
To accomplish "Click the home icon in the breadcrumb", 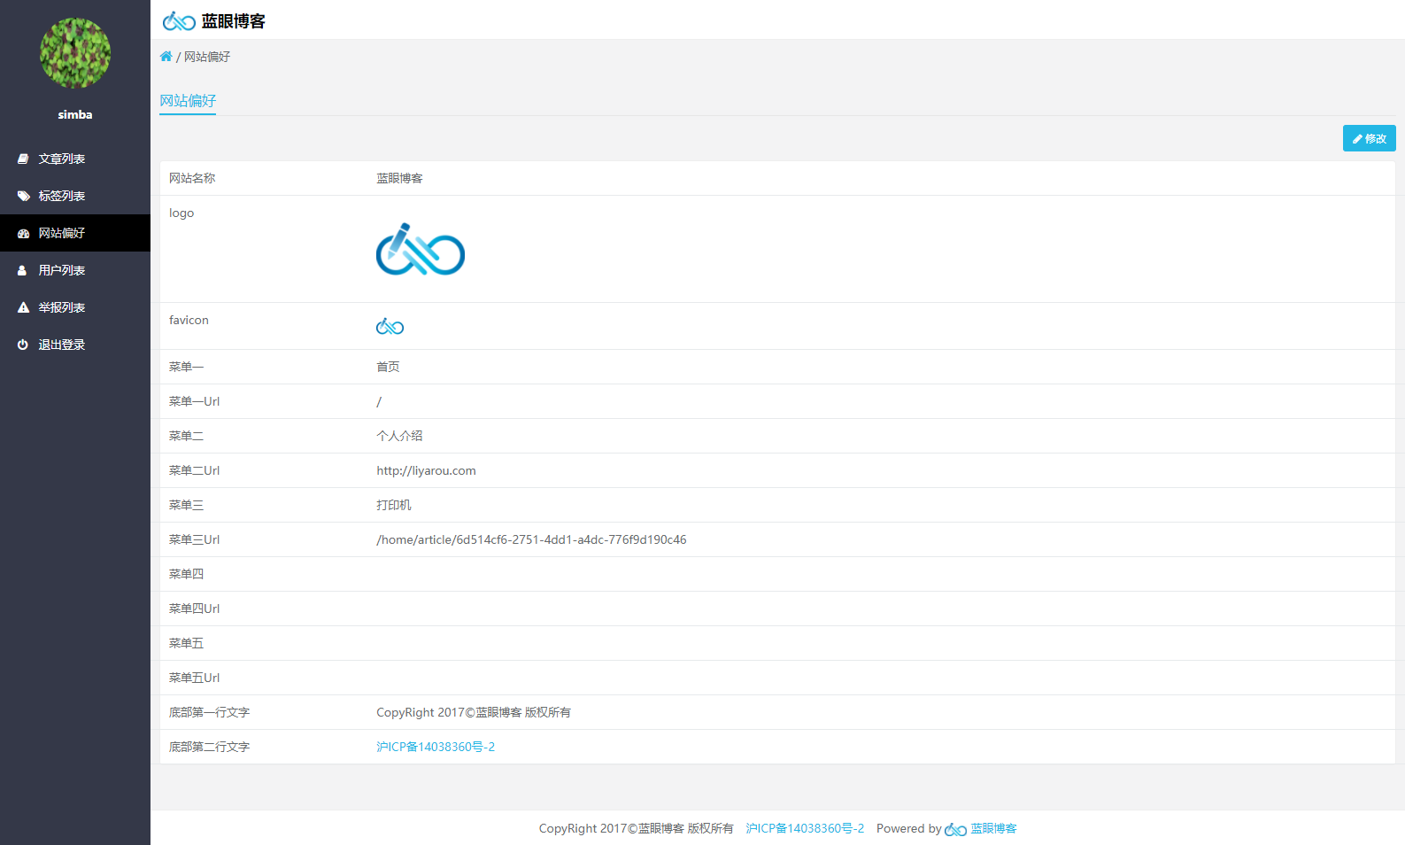I will [166, 56].
